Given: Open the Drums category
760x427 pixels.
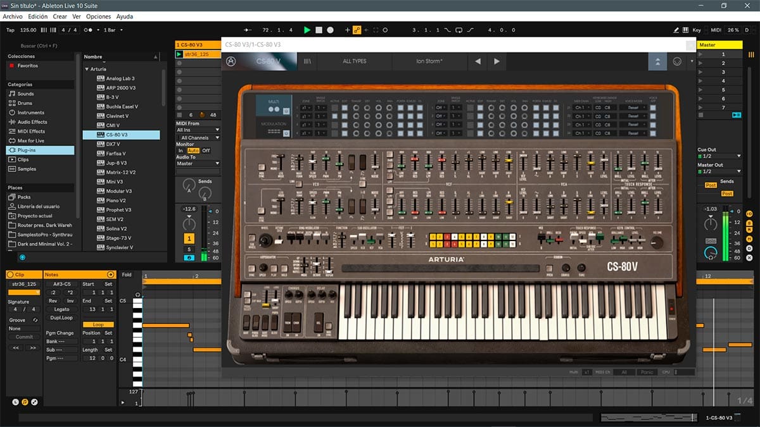Looking at the screenshot, I should 25,103.
